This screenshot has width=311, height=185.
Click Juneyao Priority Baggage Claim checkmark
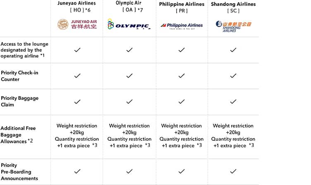coord(77,102)
